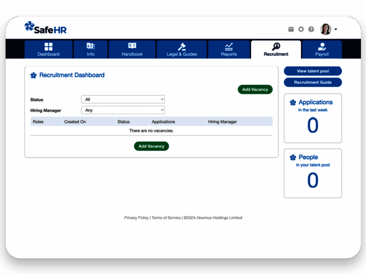Click the Handbook open-book icon

click(132, 46)
